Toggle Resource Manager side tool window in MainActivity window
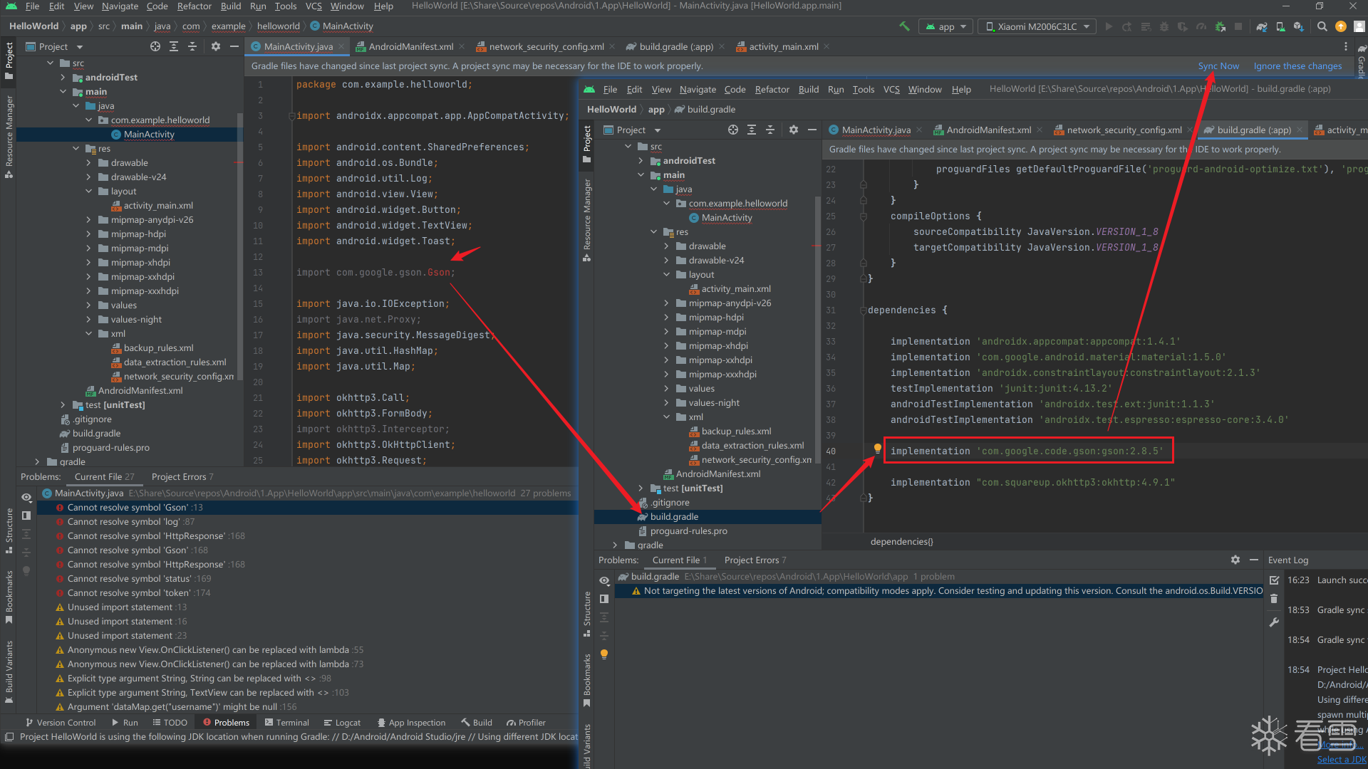This screenshot has height=769, width=1368. pyautogui.click(x=9, y=137)
